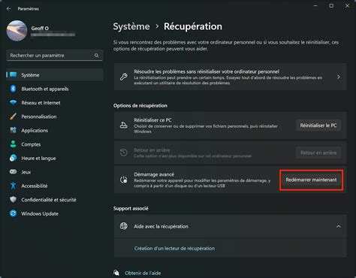The image size is (356, 278).
Task: Open the Windows Update sync icon
Action: tap(13, 213)
